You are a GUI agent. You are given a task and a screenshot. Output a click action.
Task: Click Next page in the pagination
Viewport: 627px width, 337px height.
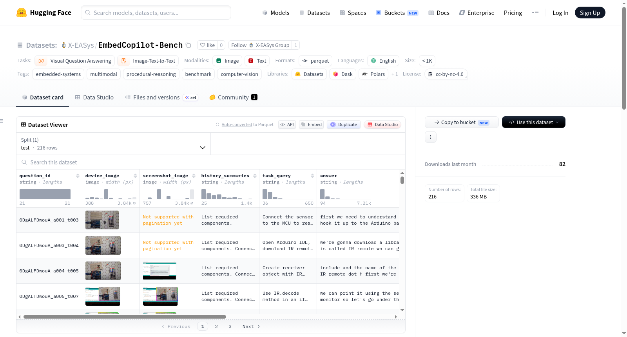tap(251, 326)
